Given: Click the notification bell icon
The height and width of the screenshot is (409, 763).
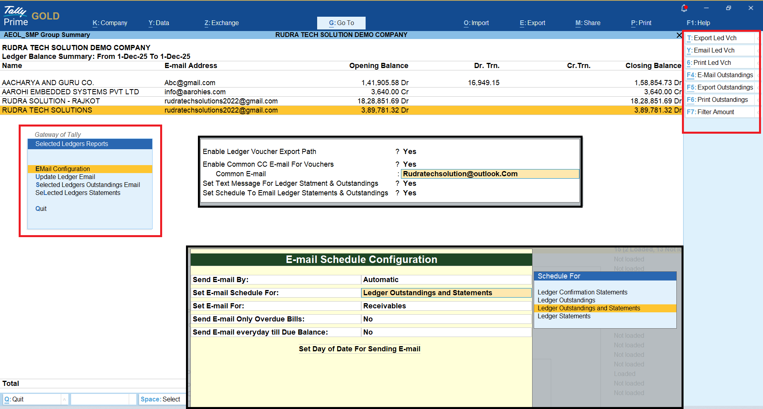Looking at the screenshot, I should [684, 8].
